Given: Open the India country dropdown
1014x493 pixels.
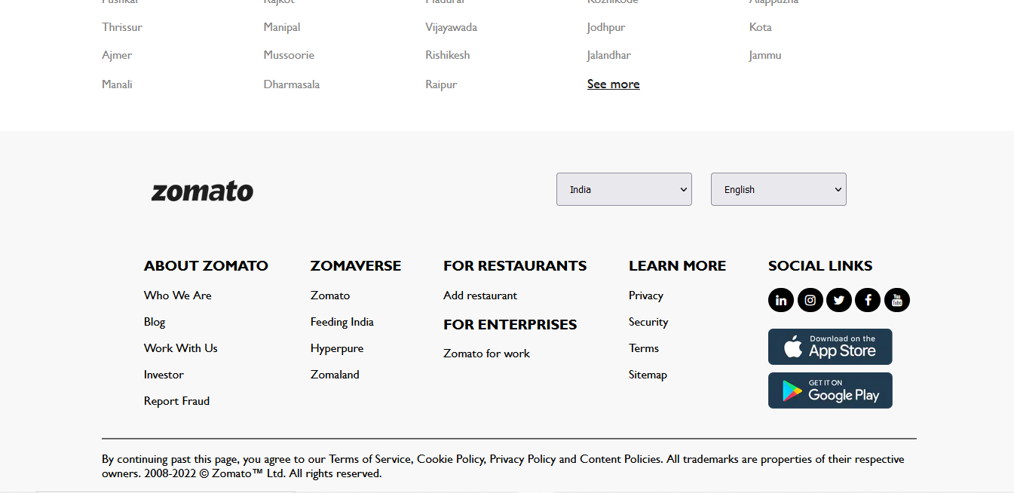Looking at the screenshot, I should pos(623,189).
